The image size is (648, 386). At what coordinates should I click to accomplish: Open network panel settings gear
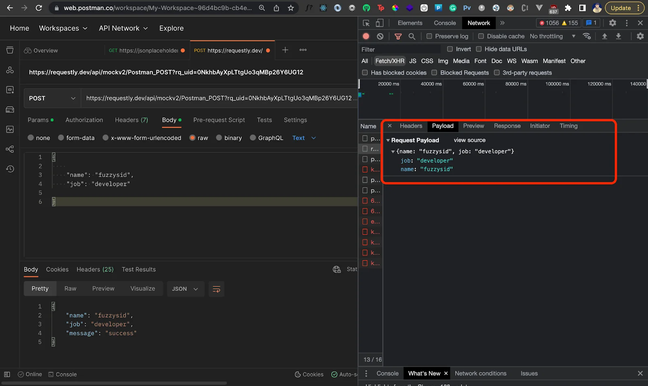(x=640, y=36)
